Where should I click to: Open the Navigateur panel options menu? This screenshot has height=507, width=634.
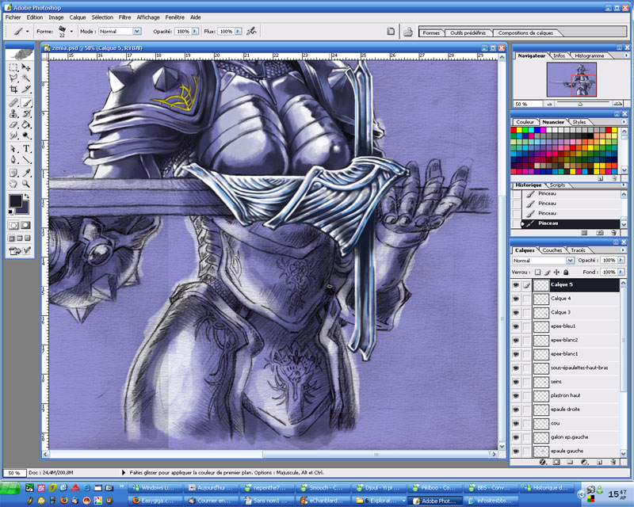point(626,55)
